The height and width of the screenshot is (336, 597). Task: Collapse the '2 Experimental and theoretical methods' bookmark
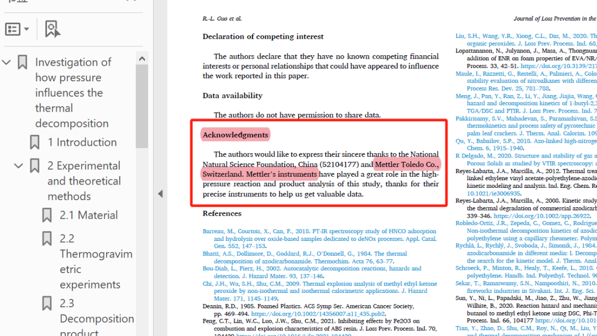click(x=18, y=166)
